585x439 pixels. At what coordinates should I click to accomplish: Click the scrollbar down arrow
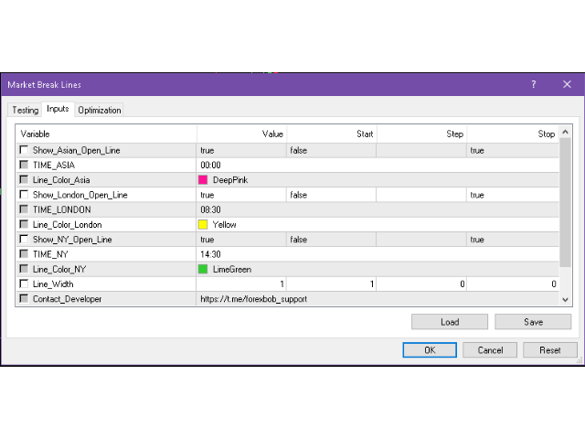coord(565,299)
